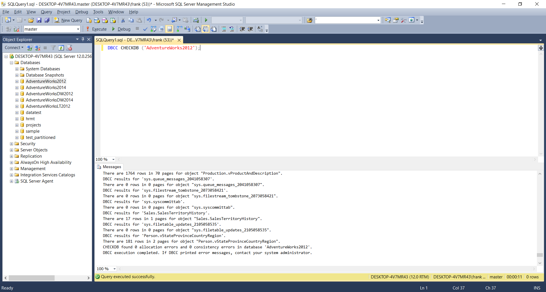Select the test_partitioned database
This screenshot has width=546, height=292.
pyautogui.click(x=40, y=137)
